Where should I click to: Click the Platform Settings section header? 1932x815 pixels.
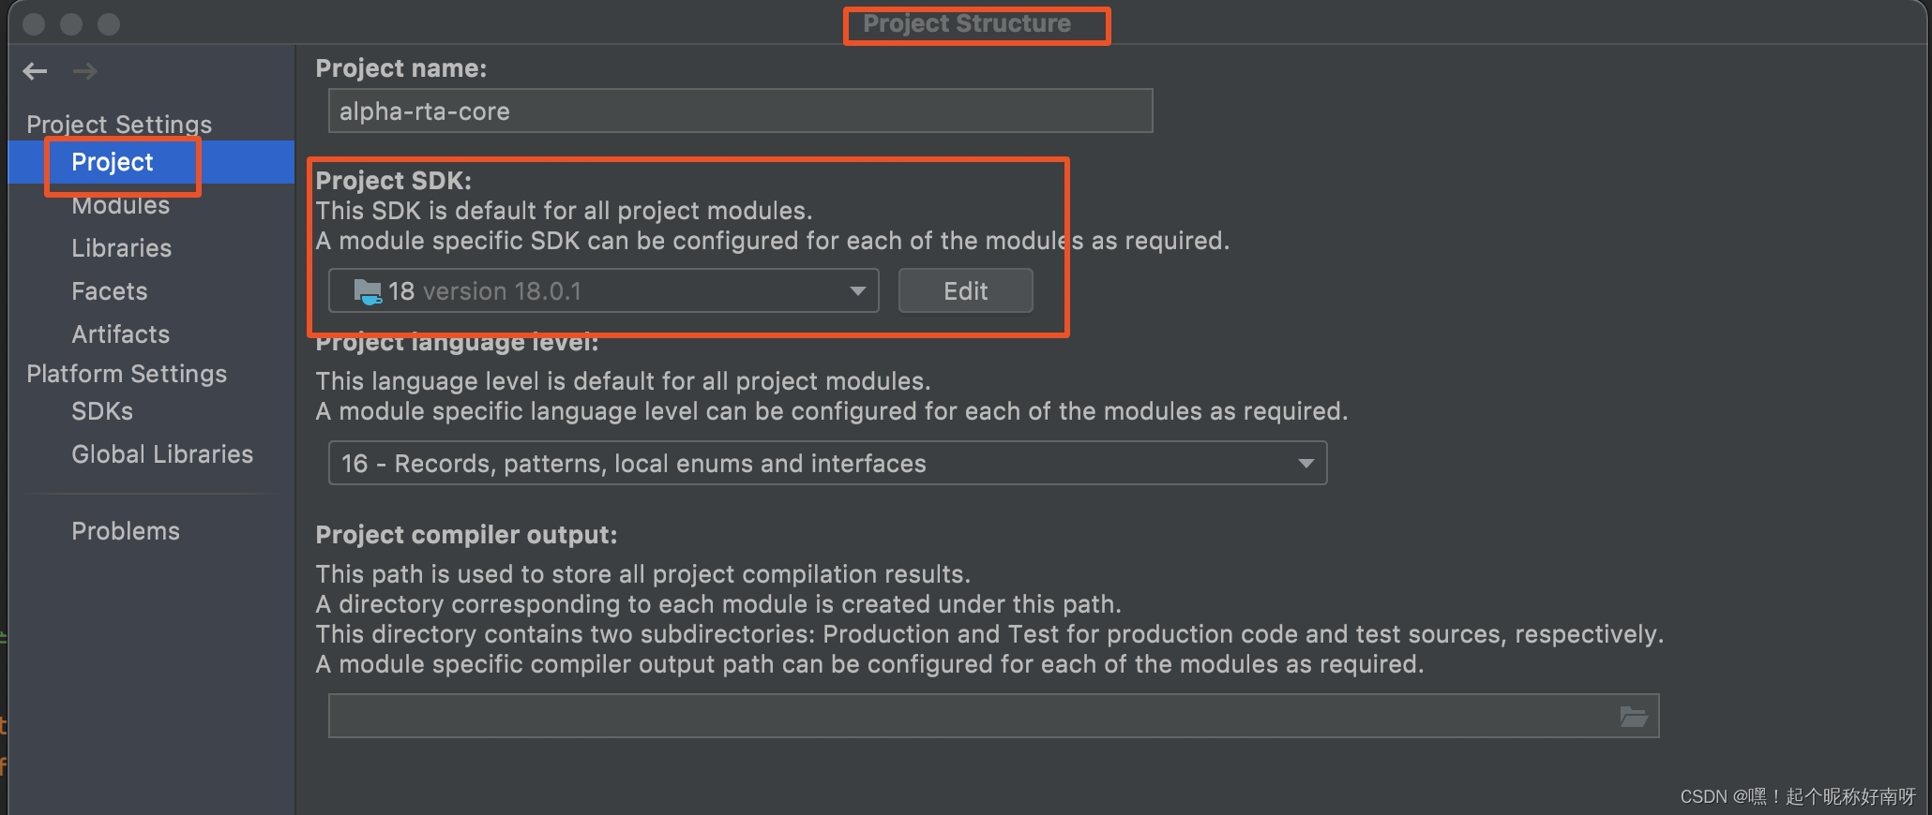127,374
